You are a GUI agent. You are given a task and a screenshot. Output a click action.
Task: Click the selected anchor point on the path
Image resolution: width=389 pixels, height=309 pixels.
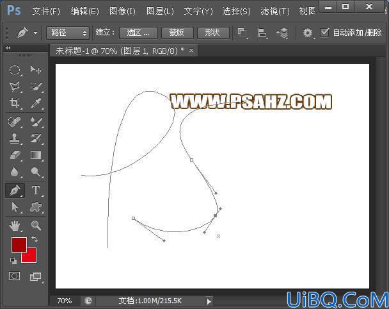click(x=215, y=215)
